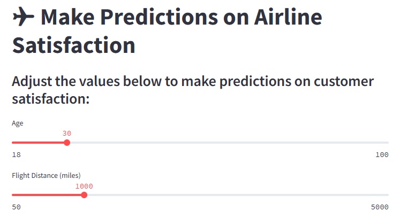Click the Age maximum label 100
Image resolution: width=400 pixels, height=219 pixels.
tap(382, 155)
